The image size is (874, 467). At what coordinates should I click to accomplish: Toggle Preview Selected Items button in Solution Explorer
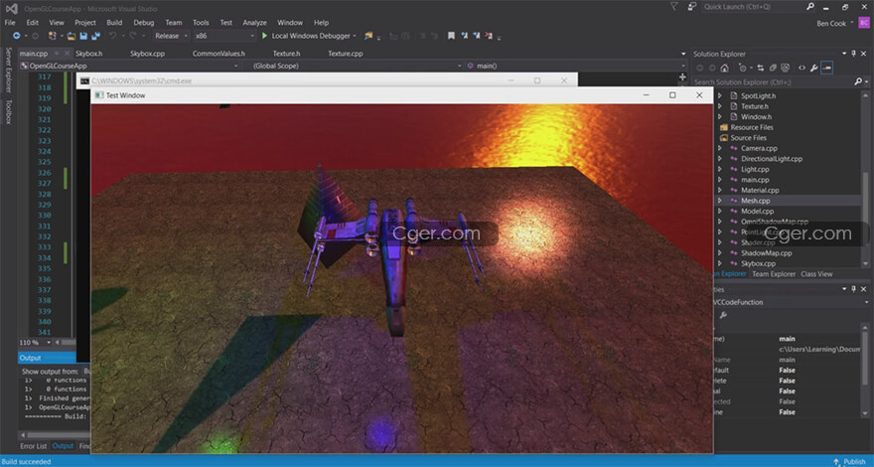[826, 69]
